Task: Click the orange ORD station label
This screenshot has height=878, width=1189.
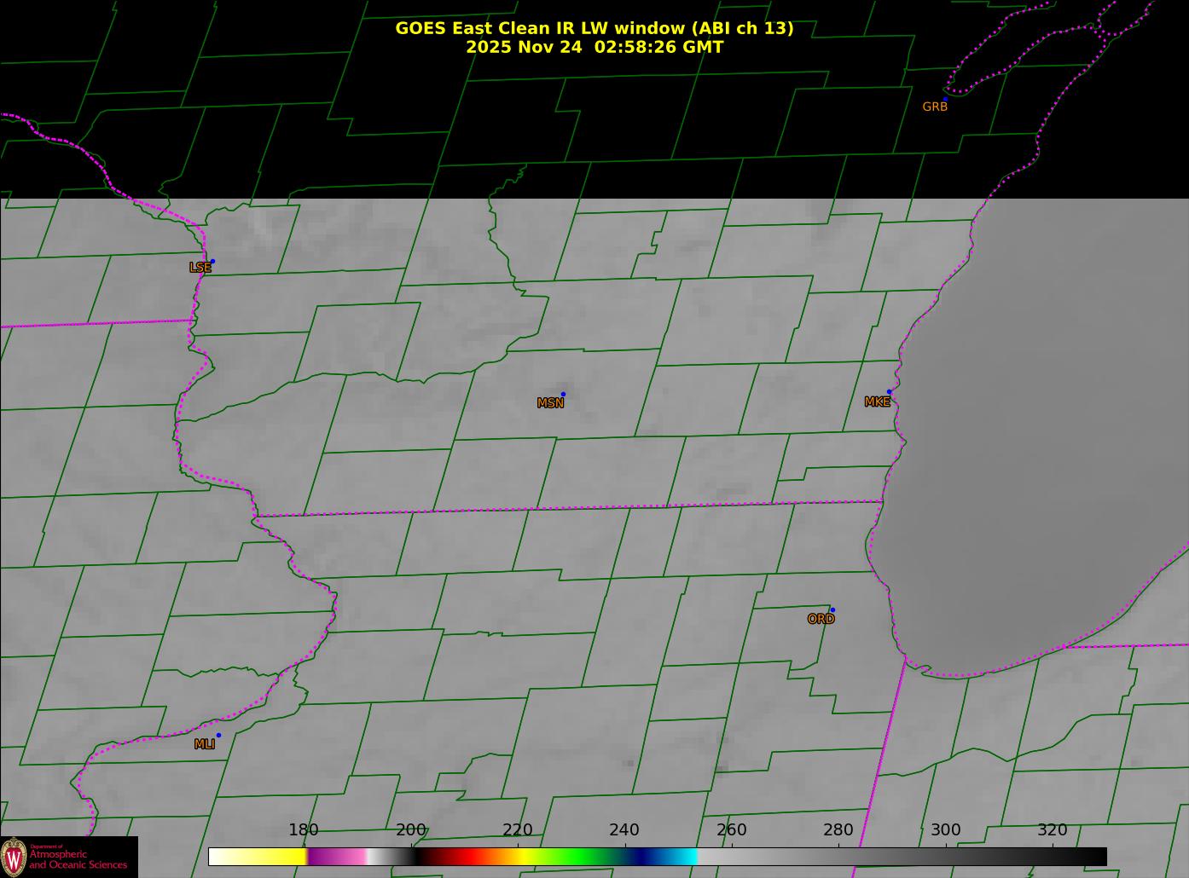Action: click(821, 620)
